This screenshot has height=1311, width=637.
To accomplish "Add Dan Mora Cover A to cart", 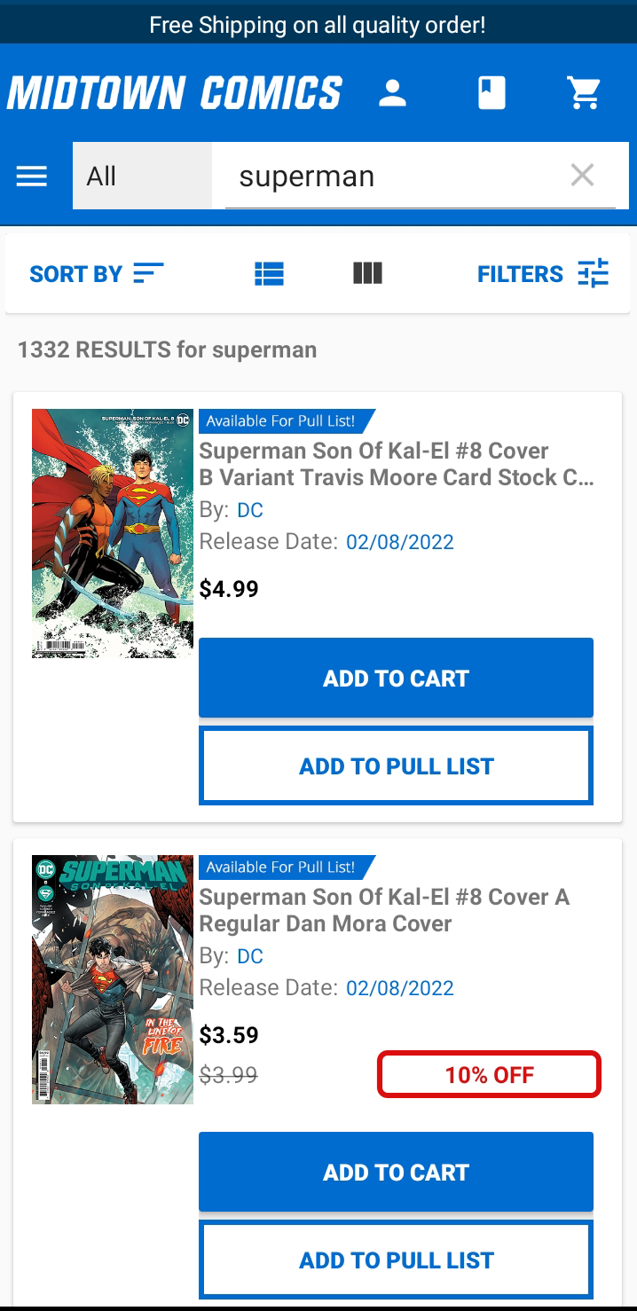I will [x=396, y=1172].
